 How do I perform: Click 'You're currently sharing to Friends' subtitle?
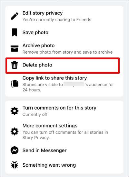click(x=57, y=20)
